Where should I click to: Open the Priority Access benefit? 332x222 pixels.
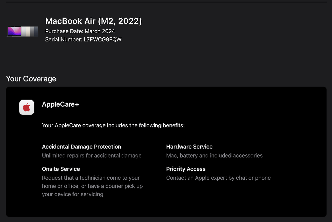coord(186,169)
